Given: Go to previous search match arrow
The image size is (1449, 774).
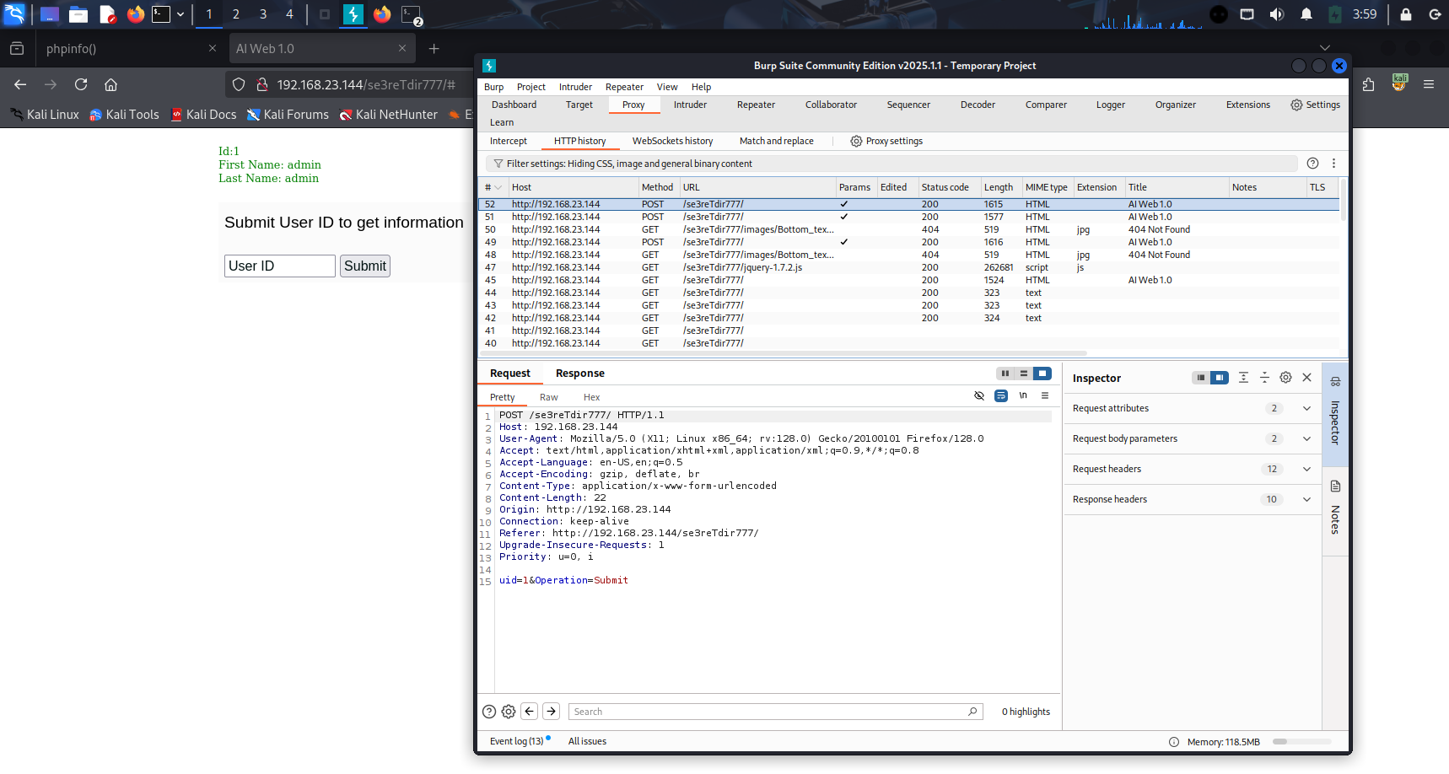Looking at the screenshot, I should (530, 712).
